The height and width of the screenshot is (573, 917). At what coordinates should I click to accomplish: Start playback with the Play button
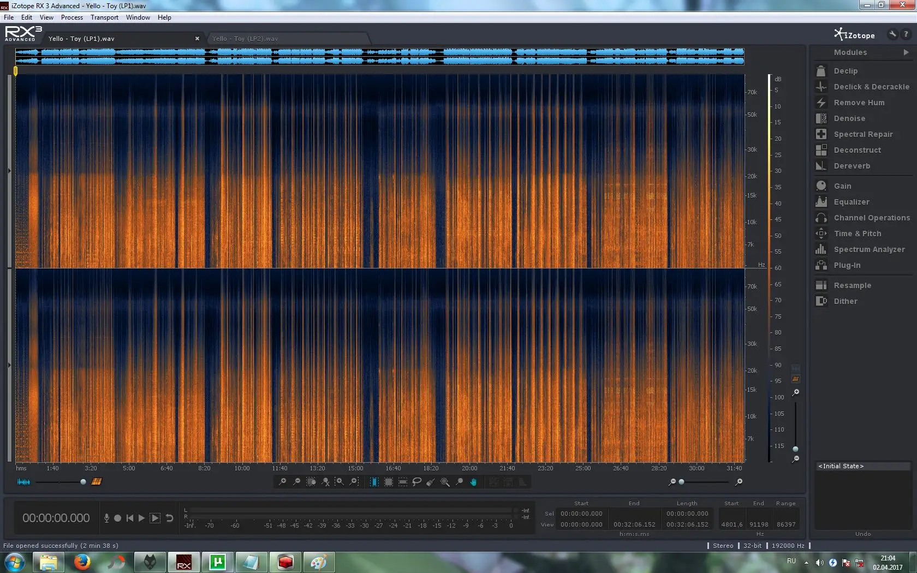pyautogui.click(x=141, y=518)
